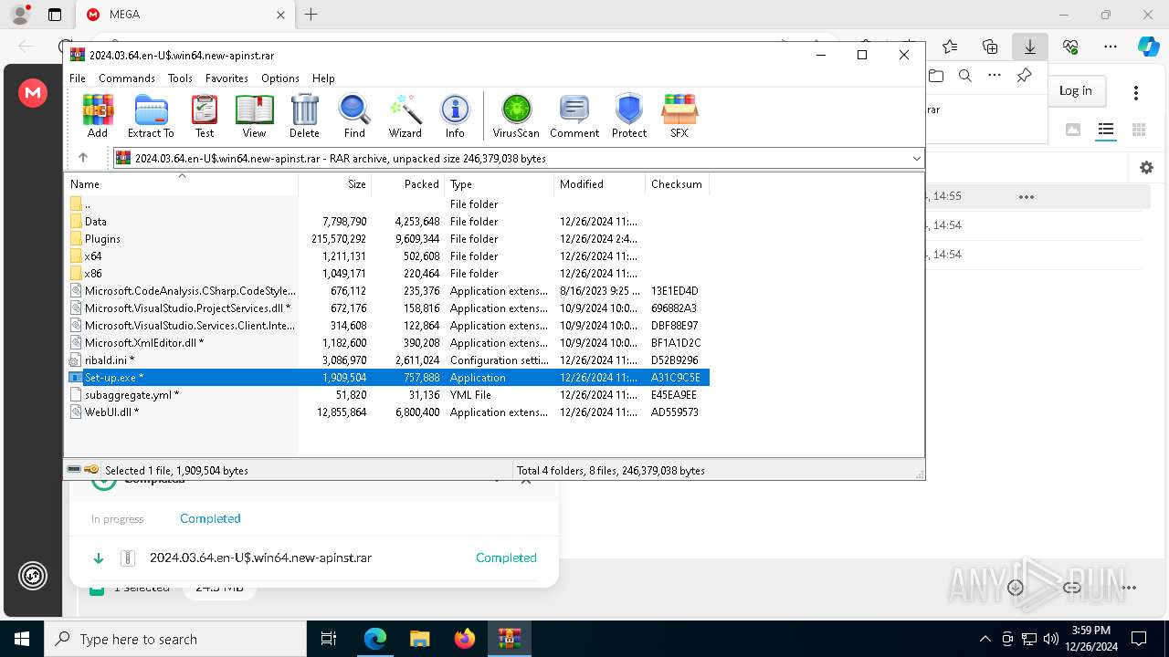
Task: Open the Options menu
Action: pyautogui.click(x=280, y=78)
